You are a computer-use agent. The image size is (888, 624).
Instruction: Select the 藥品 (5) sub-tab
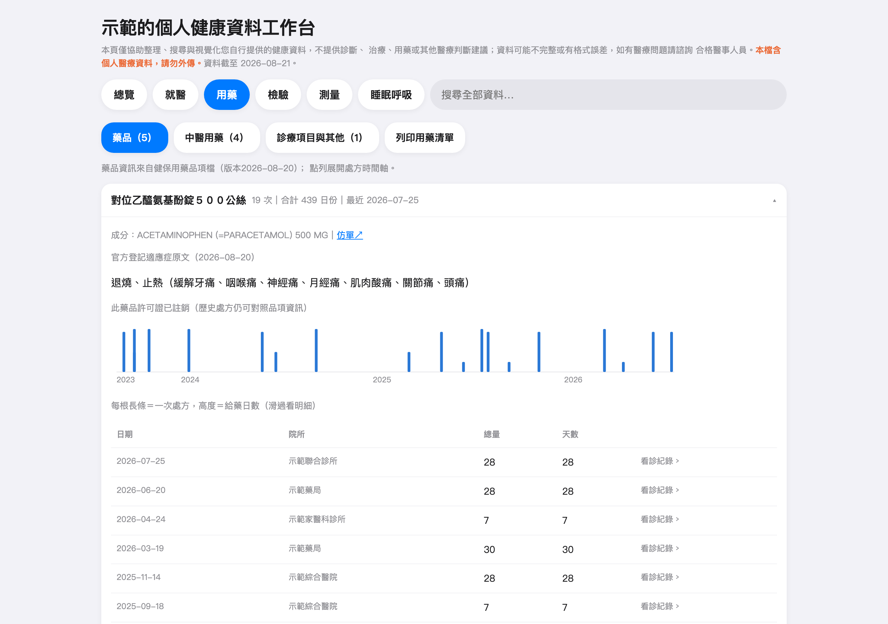coord(135,138)
